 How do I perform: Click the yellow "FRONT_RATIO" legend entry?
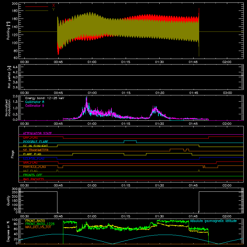point(35,221)
